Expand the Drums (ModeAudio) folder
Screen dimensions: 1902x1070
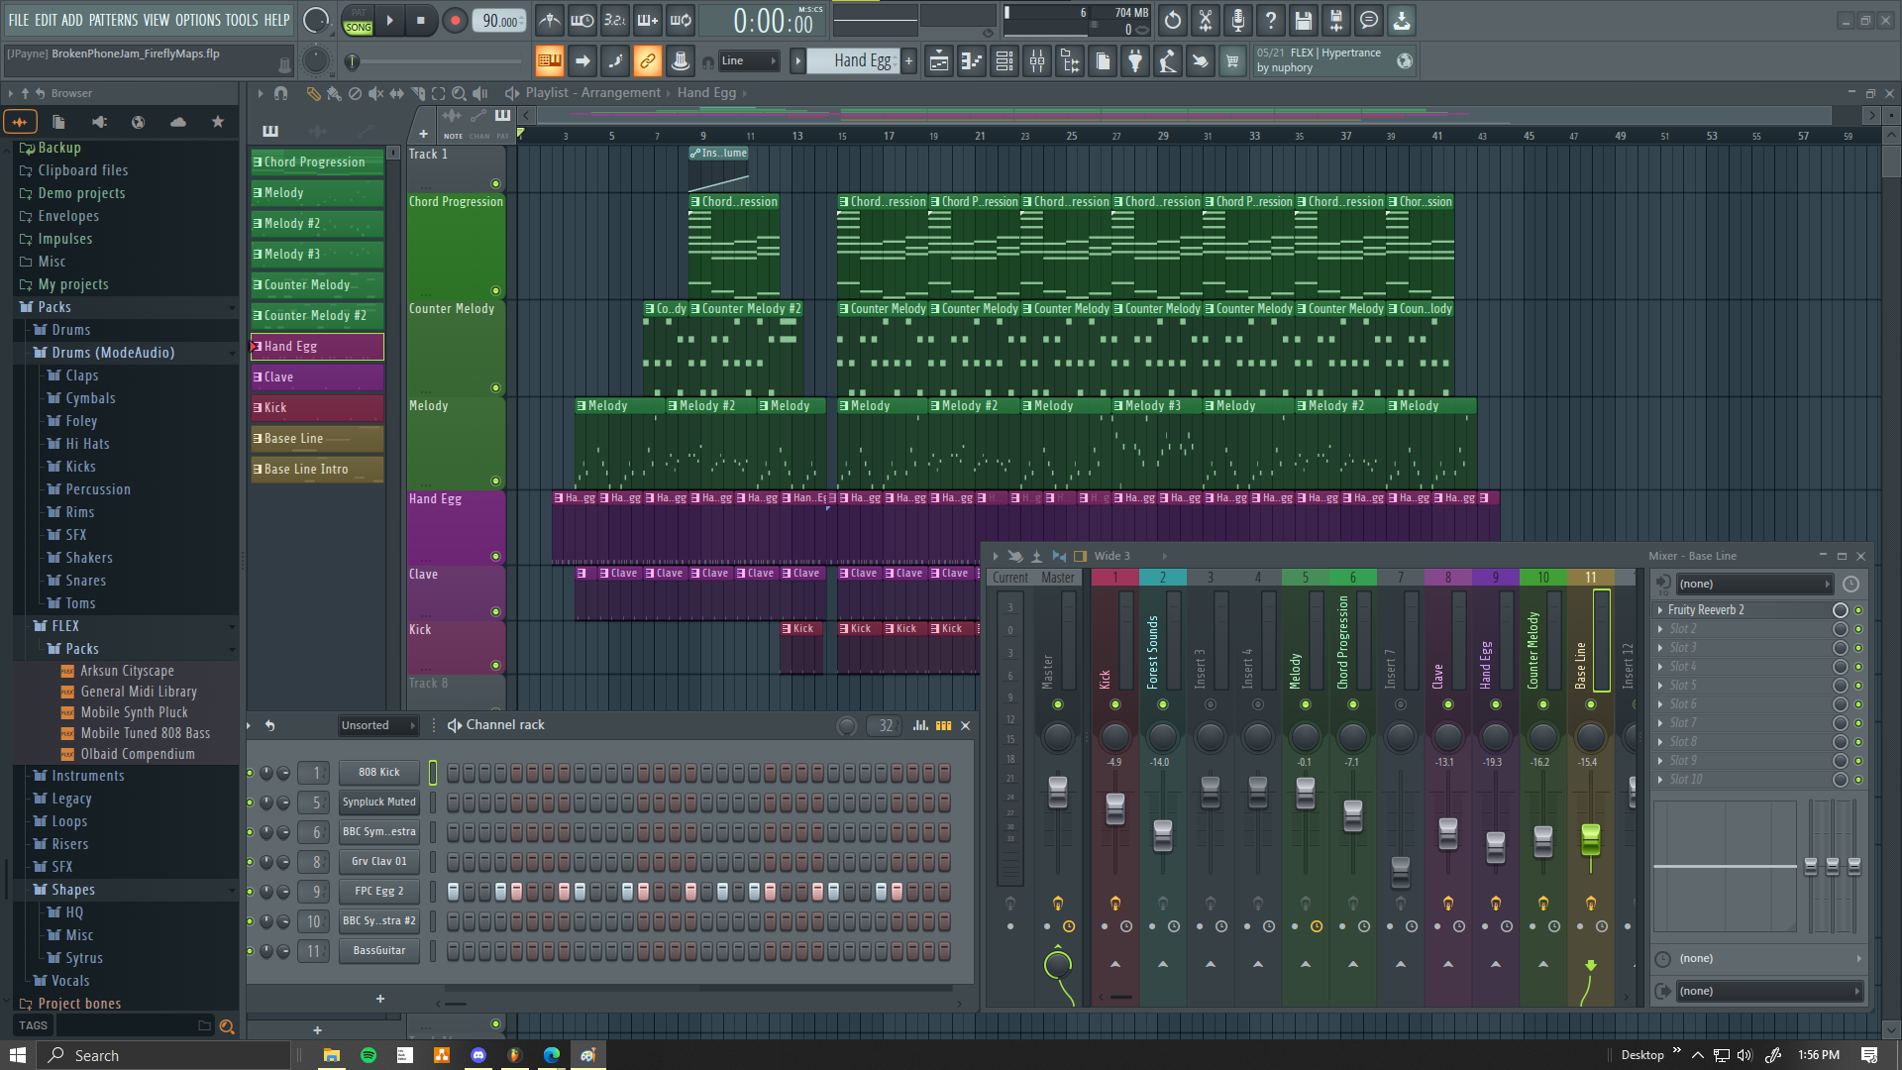pos(113,353)
